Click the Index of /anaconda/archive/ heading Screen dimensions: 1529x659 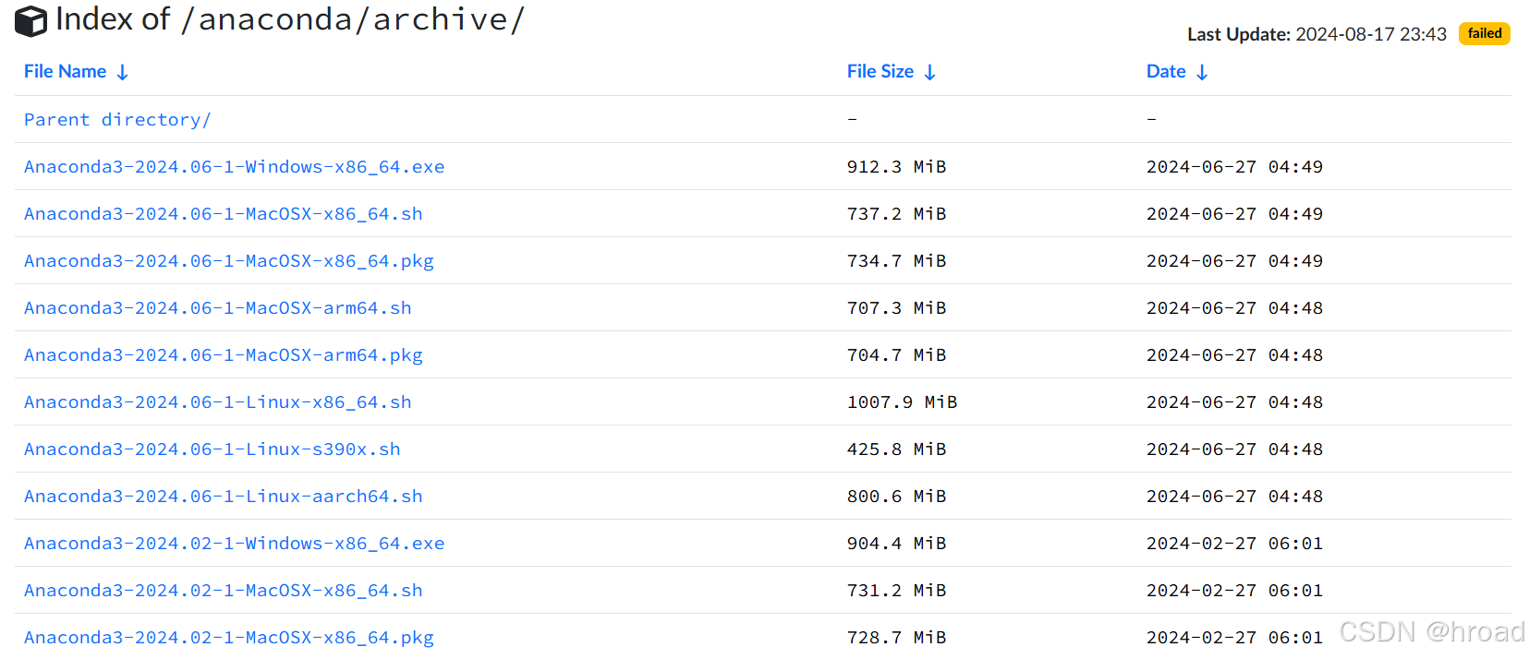[x=290, y=19]
